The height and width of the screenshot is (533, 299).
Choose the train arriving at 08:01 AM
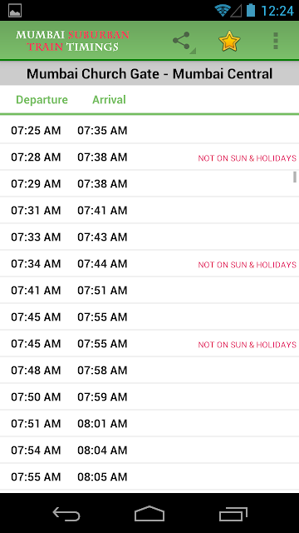(149, 424)
